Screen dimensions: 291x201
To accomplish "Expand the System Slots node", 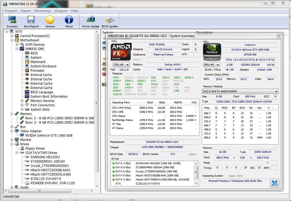I will [x=22, y=110].
